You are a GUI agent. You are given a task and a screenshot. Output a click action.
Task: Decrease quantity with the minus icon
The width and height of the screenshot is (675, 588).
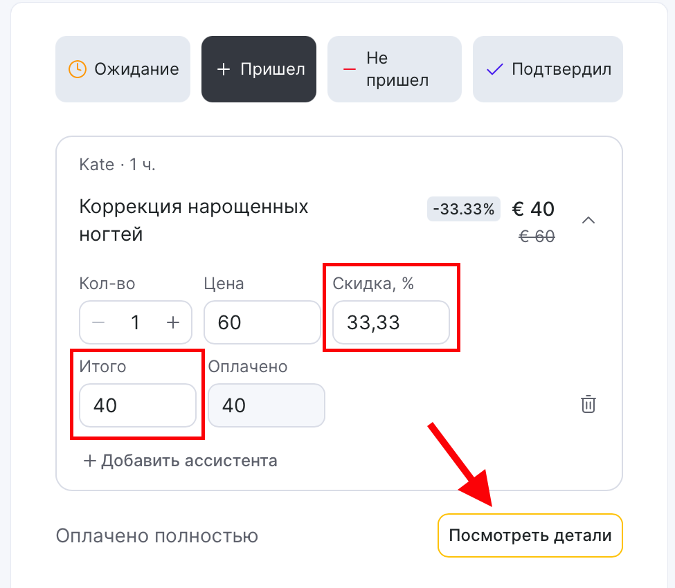pyautogui.click(x=99, y=322)
